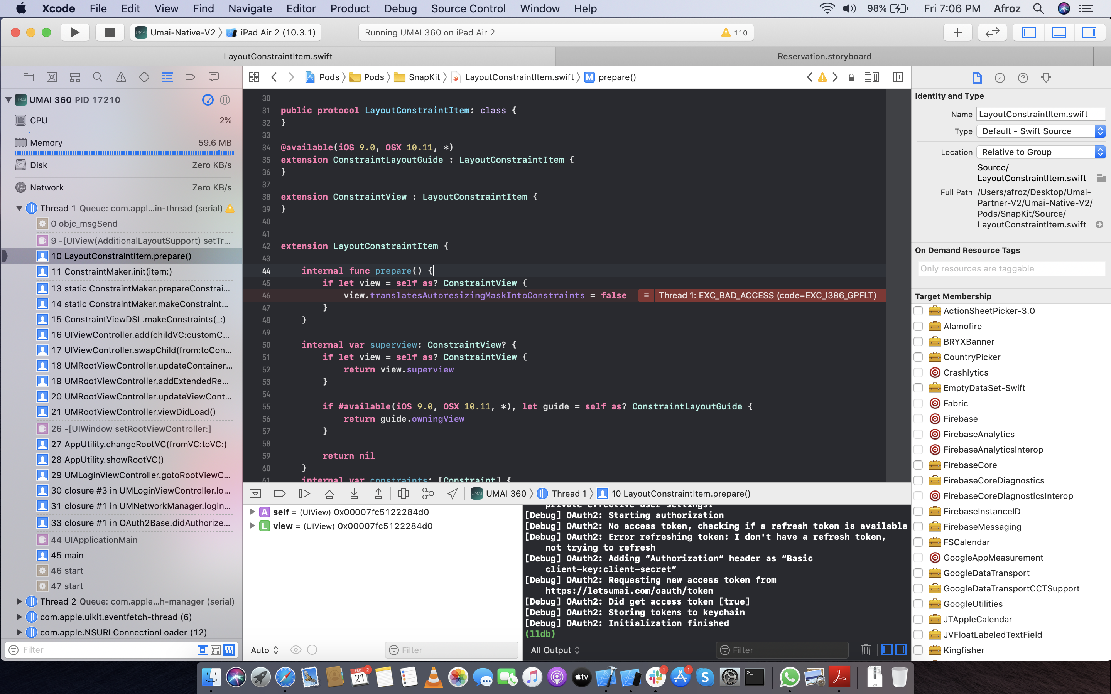Click the 110 warnings indicator
The height and width of the screenshot is (694, 1111).
tap(734, 33)
